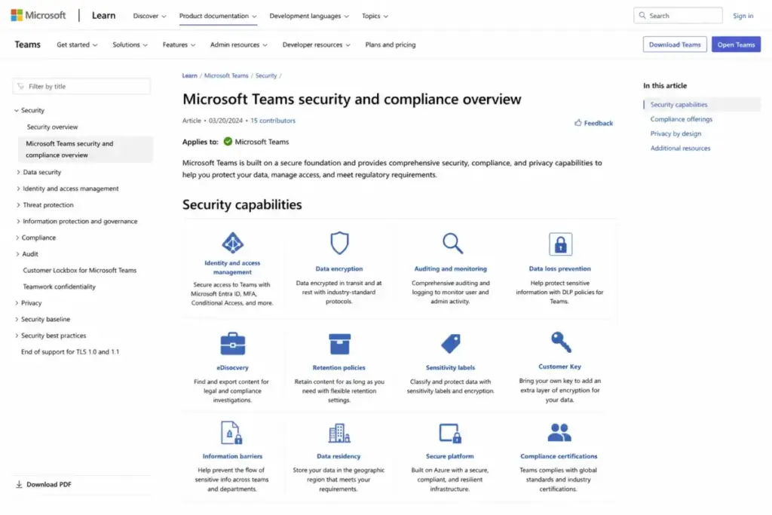Screen dimensions: 772x515
Task: Open End of support for TLS article
Action: pos(70,351)
